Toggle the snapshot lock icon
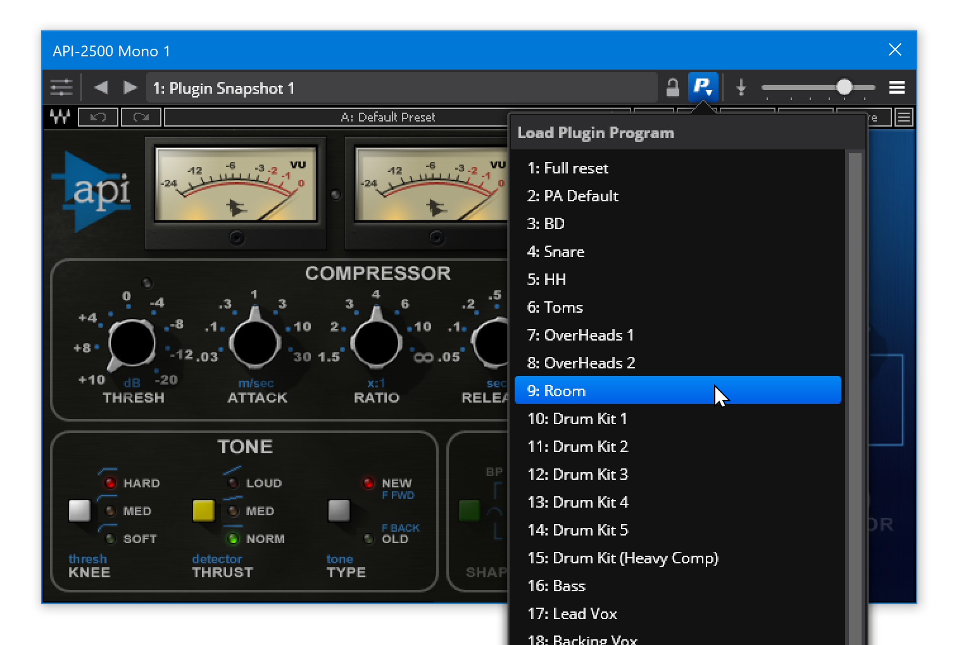 pyautogui.click(x=673, y=87)
